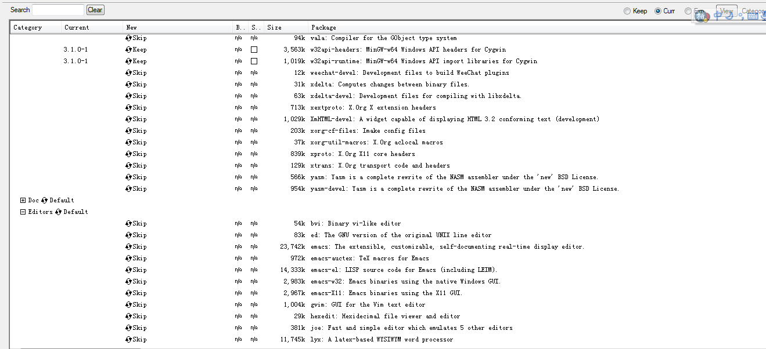
Task: Click the Package column header
Action: coord(537,27)
